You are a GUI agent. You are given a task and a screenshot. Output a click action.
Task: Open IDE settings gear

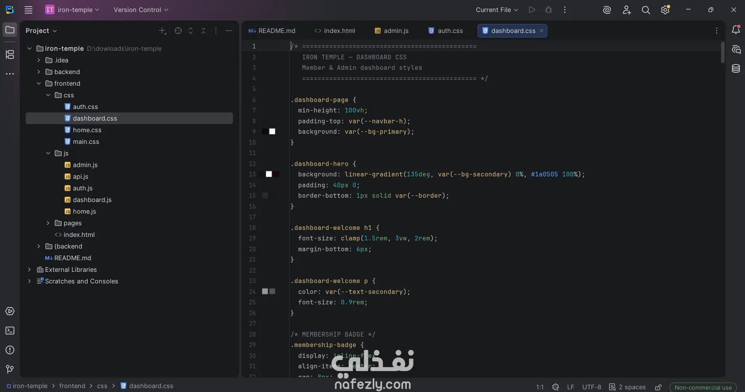point(665,10)
